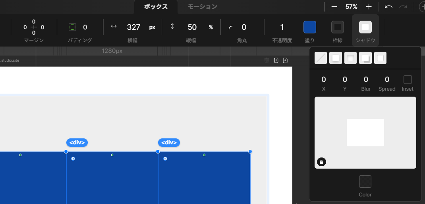Click the studio.site URL text

point(10,60)
